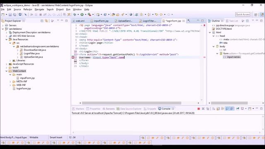Click the Quick Access search field

point(243,14)
